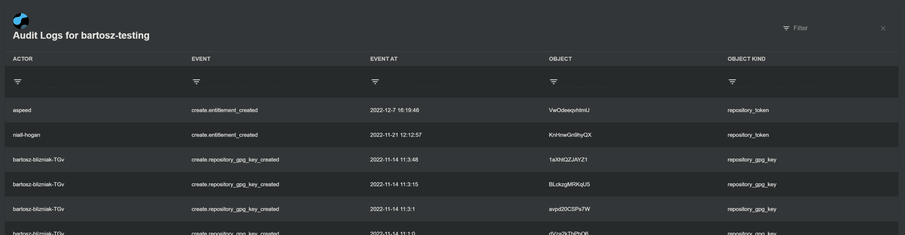This screenshot has height=235, width=905.
Task: Select the 'niall-hogan' actor cell
Action: [x=26, y=135]
